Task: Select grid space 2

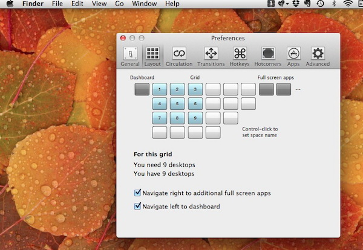Action: click(x=177, y=89)
